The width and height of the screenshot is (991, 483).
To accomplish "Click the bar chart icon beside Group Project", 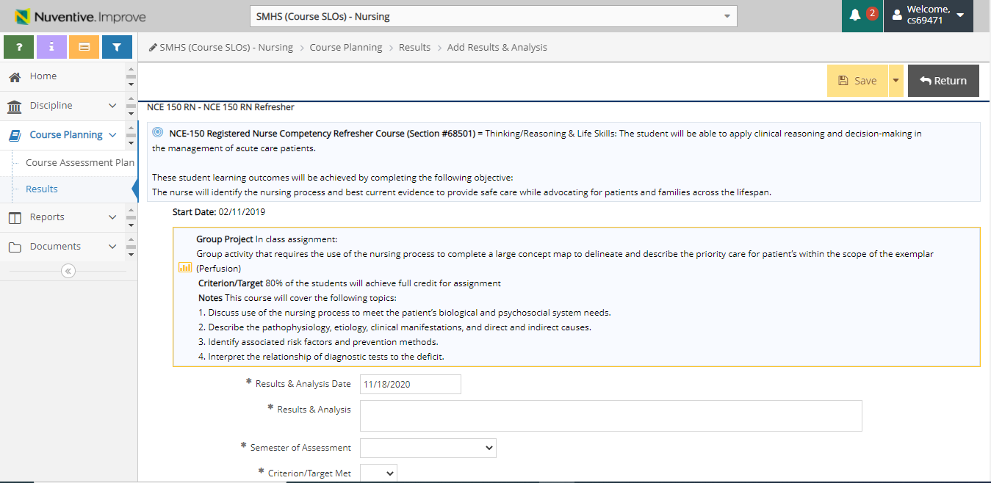I will point(185,268).
